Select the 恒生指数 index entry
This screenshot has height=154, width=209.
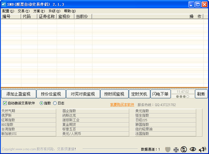coord(142,116)
